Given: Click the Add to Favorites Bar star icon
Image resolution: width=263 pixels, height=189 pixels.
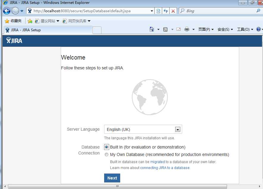Looking at the screenshot, I should (30, 21).
